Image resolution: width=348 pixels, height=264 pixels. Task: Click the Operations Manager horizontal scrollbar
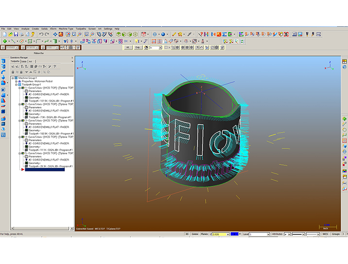(x=42, y=228)
